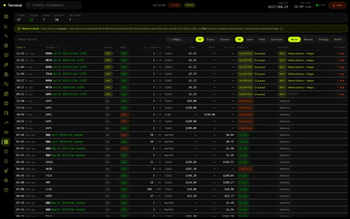Image resolution: width=350 pixels, height=219 pixels.
Task: Click the Filled count 22 in summary
Action: point(32,19)
